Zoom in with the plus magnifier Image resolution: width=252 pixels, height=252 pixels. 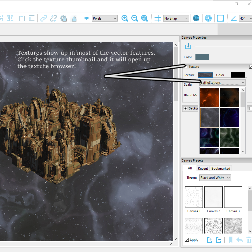point(125,18)
